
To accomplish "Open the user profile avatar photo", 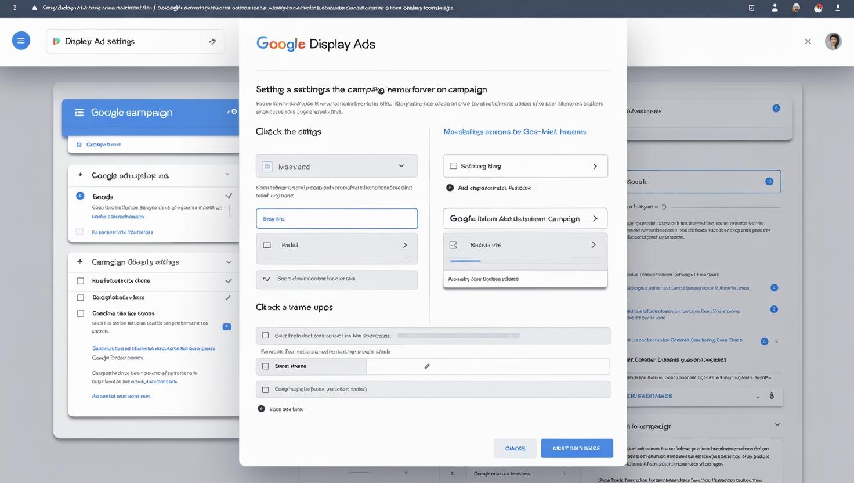I will (x=833, y=41).
